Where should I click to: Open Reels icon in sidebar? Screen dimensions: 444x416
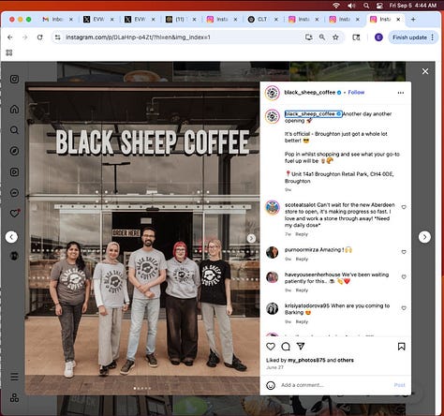coord(14,172)
